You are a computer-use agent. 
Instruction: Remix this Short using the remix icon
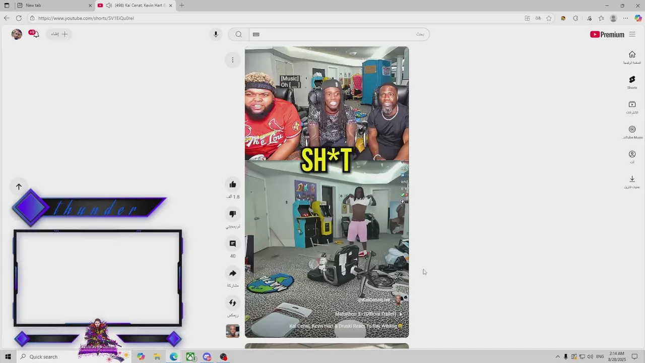(x=232, y=303)
